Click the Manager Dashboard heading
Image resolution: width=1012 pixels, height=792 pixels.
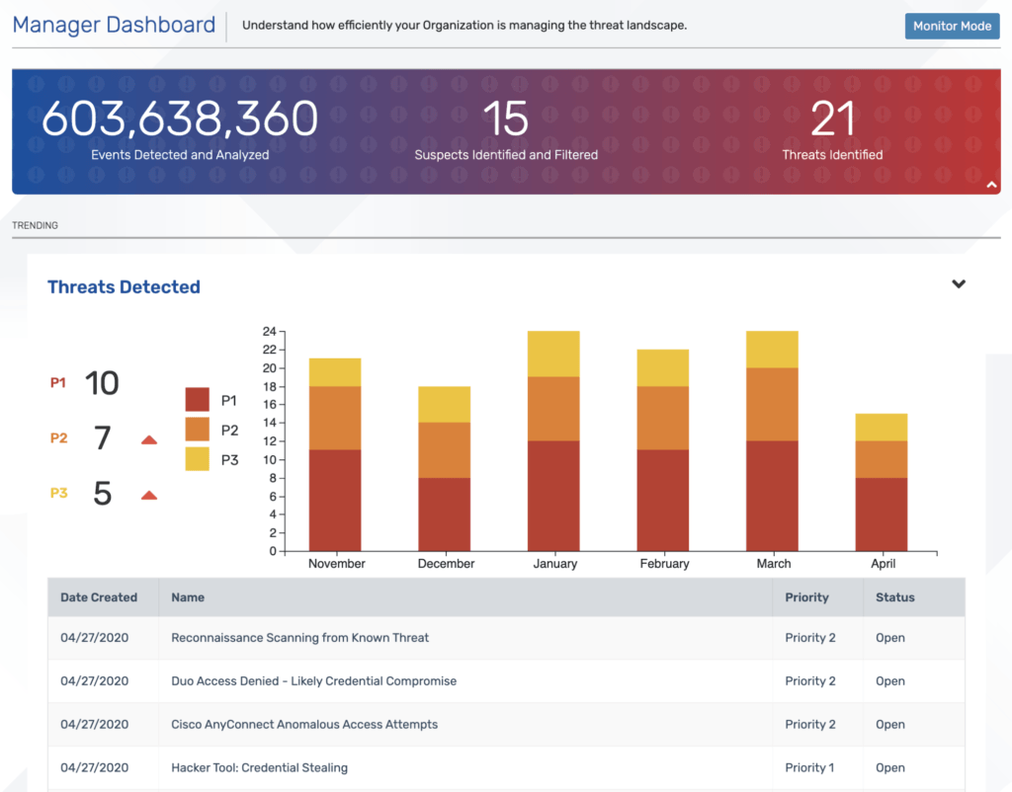point(113,24)
